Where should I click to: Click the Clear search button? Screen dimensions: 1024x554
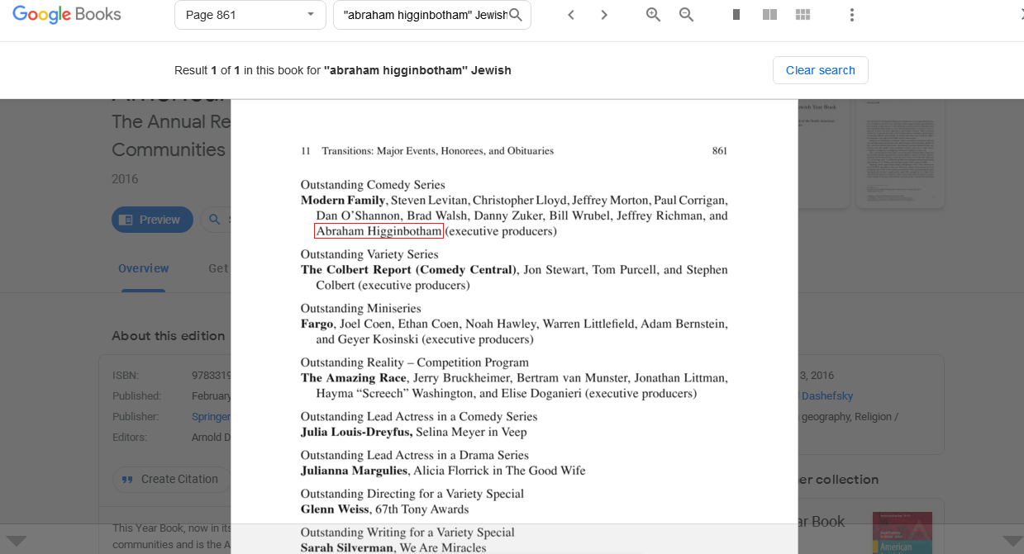tap(821, 70)
